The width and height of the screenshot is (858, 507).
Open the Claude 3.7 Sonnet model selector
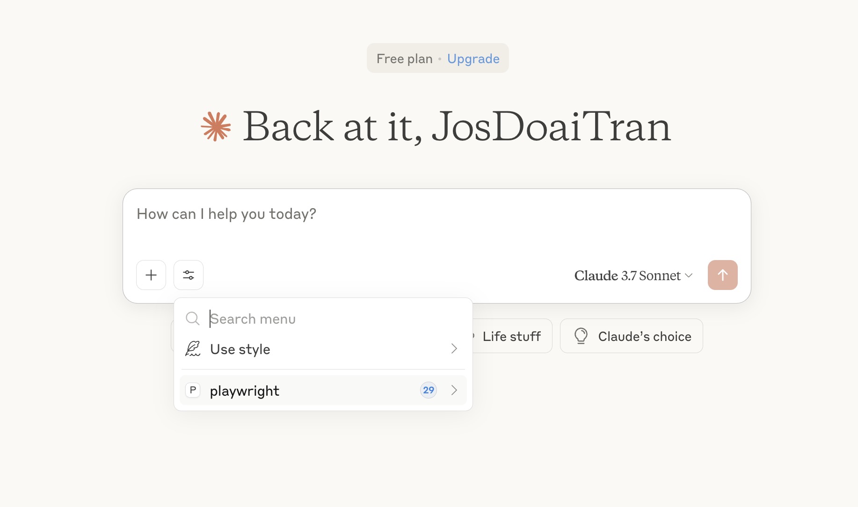[633, 275]
